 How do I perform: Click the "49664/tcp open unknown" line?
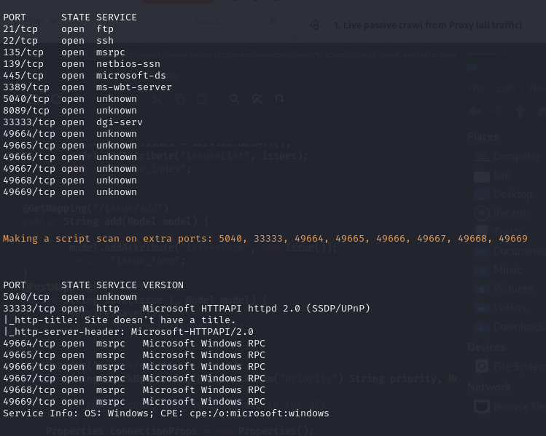pos(70,134)
